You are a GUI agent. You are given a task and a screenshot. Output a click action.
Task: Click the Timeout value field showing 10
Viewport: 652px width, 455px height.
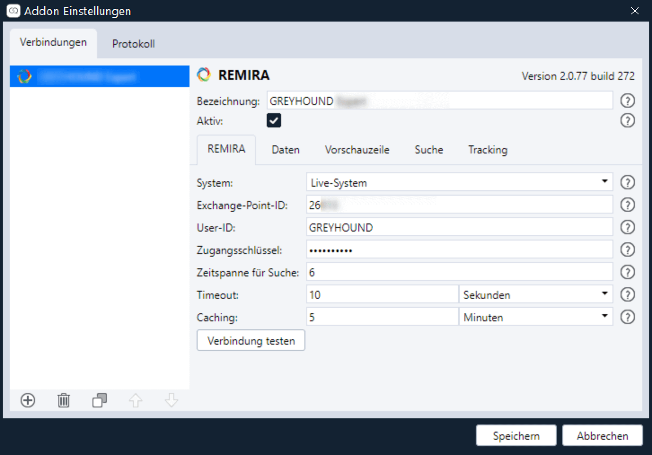point(382,294)
